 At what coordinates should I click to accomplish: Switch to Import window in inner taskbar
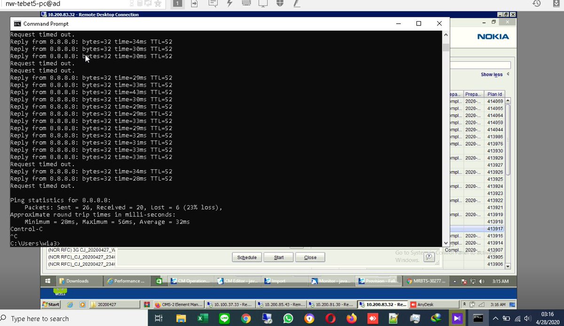pos(286,281)
